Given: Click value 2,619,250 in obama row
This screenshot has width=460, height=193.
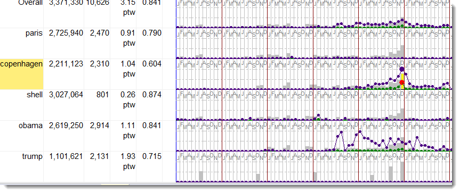Looking at the screenshot, I should click(66, 125).
